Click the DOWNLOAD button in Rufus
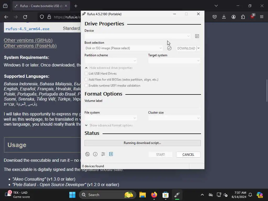268x201 pixels. (186, 48)
